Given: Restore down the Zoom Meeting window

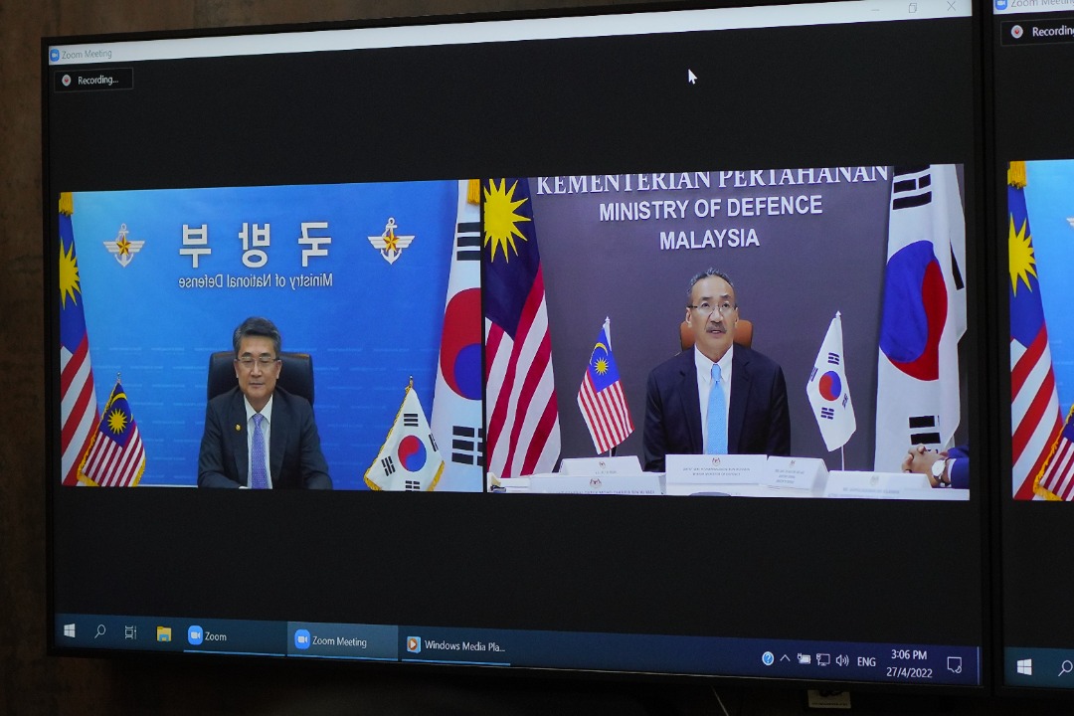Looking at the screenshot, I should pos(913,9).
